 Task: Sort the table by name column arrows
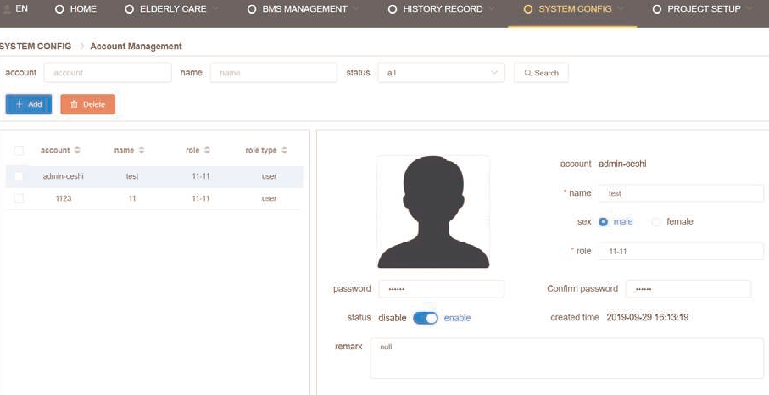pyautogui.click(x=142, y=150)
